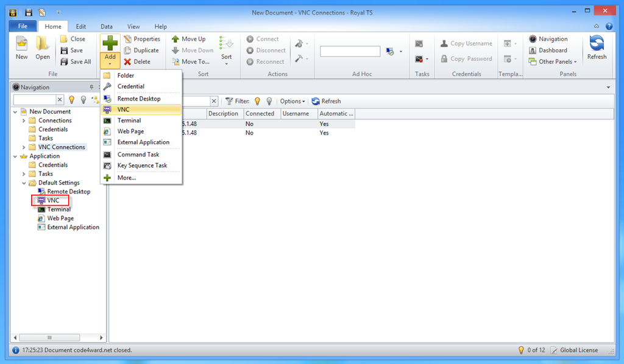
Task: Switch to the Data ribbon tab
Action: point(107,27)
